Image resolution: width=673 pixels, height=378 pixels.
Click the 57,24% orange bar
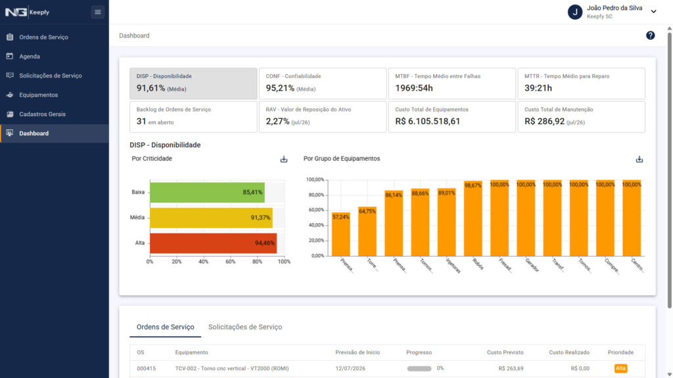[x=341, y=234]
